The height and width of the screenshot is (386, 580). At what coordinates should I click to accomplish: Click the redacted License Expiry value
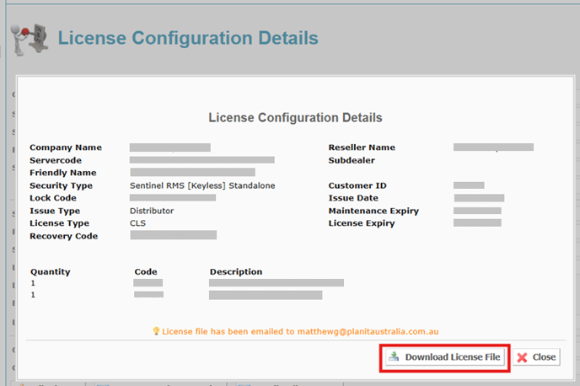(477, 223)
